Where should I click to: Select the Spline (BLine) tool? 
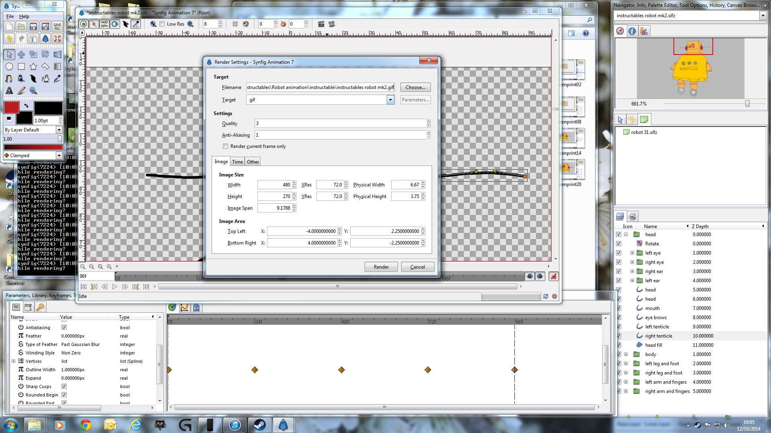9,79
